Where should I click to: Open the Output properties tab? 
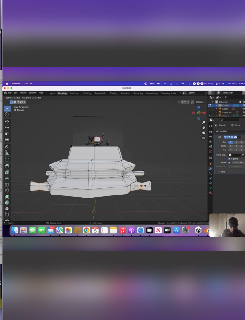coord(211,137)
